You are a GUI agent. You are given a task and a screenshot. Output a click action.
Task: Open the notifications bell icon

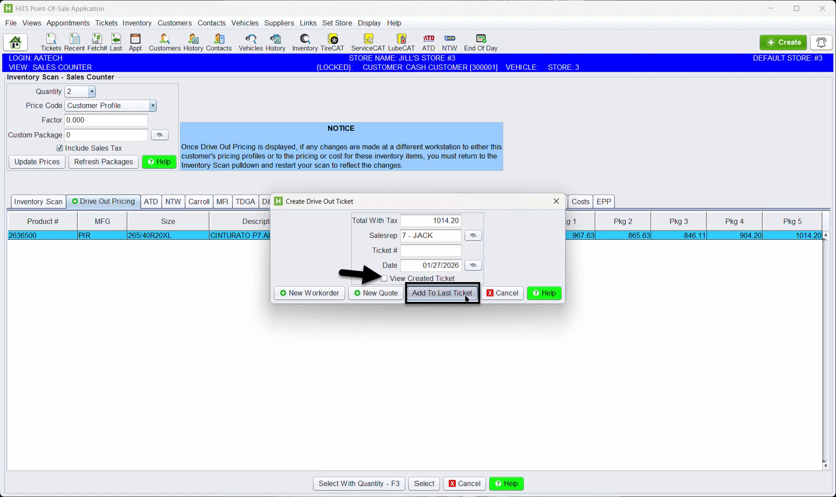tap(821, 42)
